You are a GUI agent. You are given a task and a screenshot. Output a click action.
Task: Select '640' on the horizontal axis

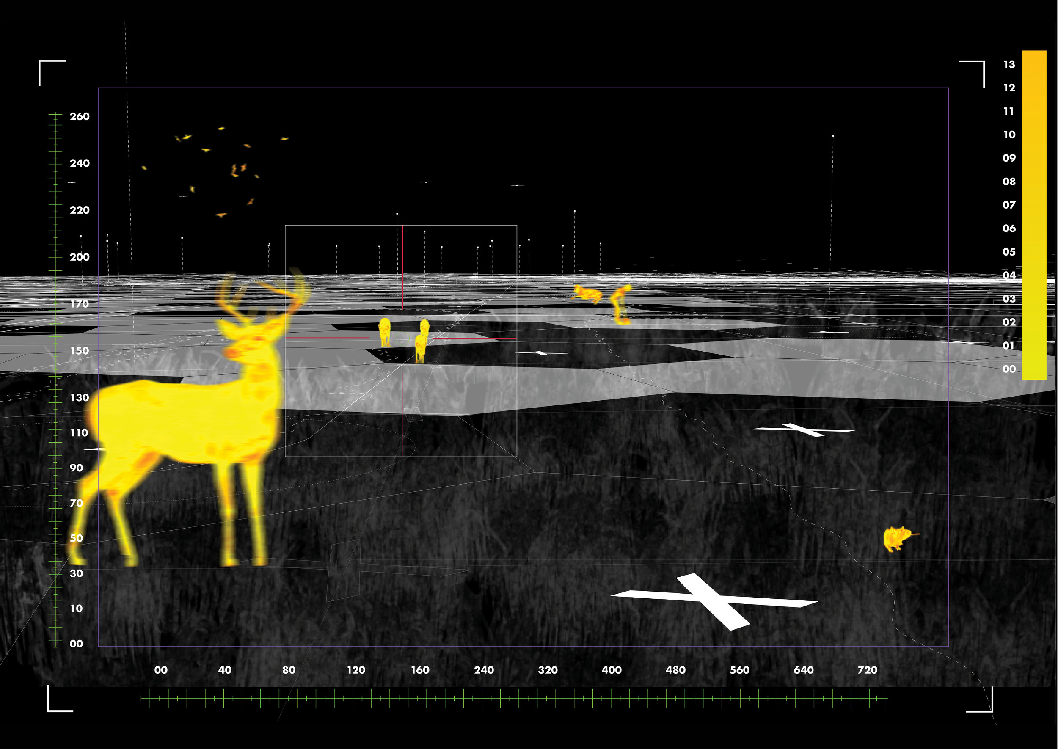pyautogui.click(x=803, y=670)
